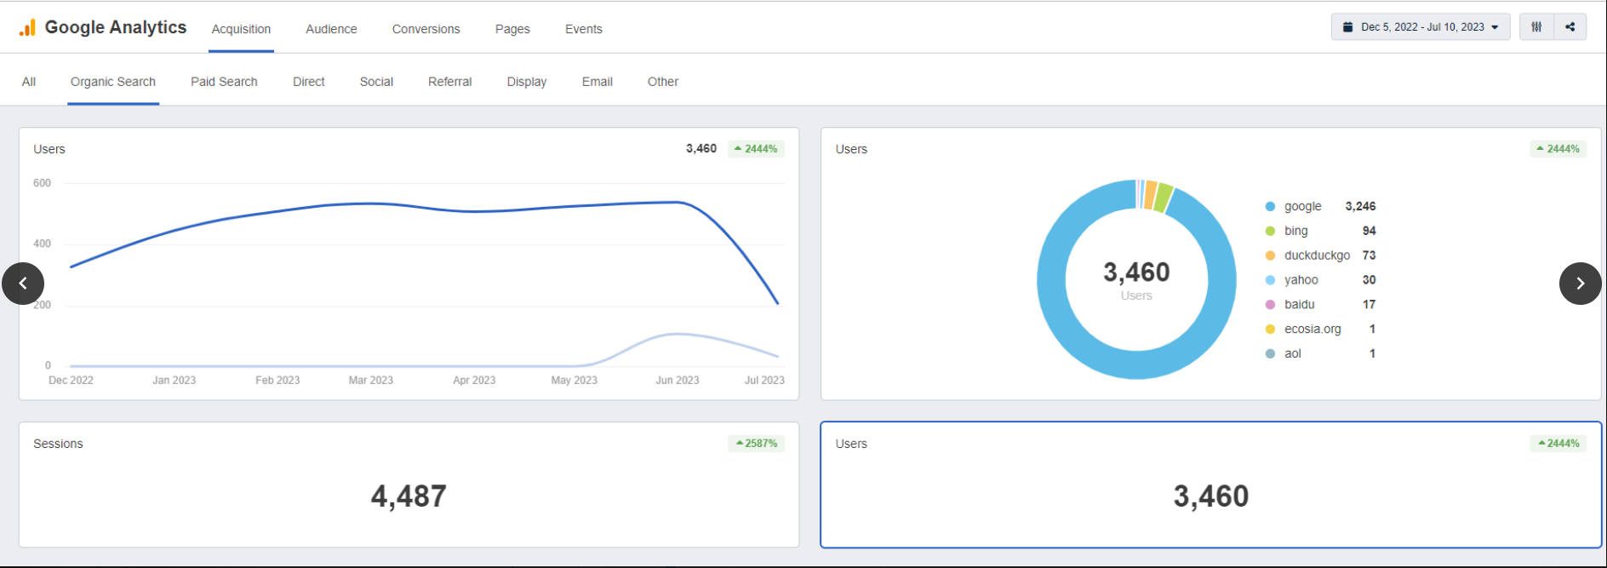Click the Sessions total 4,487
Image resolution: width=1607 pixels, height=568 pixels.
coord(409,496)
